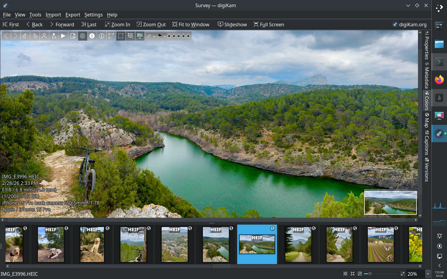Toggle the shooting info overlay on the preview
447x279 pixels.
(92, 36)
